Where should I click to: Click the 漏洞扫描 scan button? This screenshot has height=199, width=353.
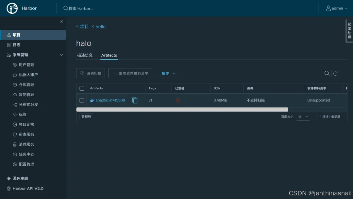(x=91, y=73)
